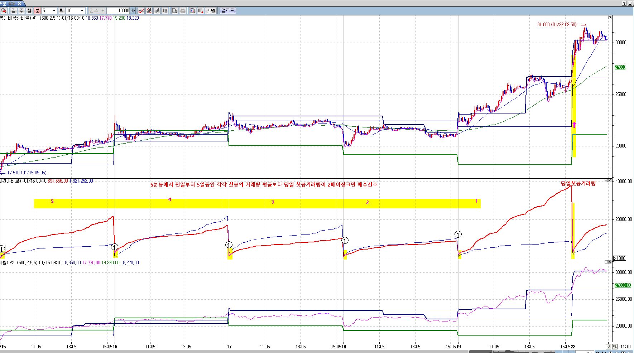Screen dimensions: 634x353
Task: Click the up-down arrows icon
Action: tap(165, 11)
